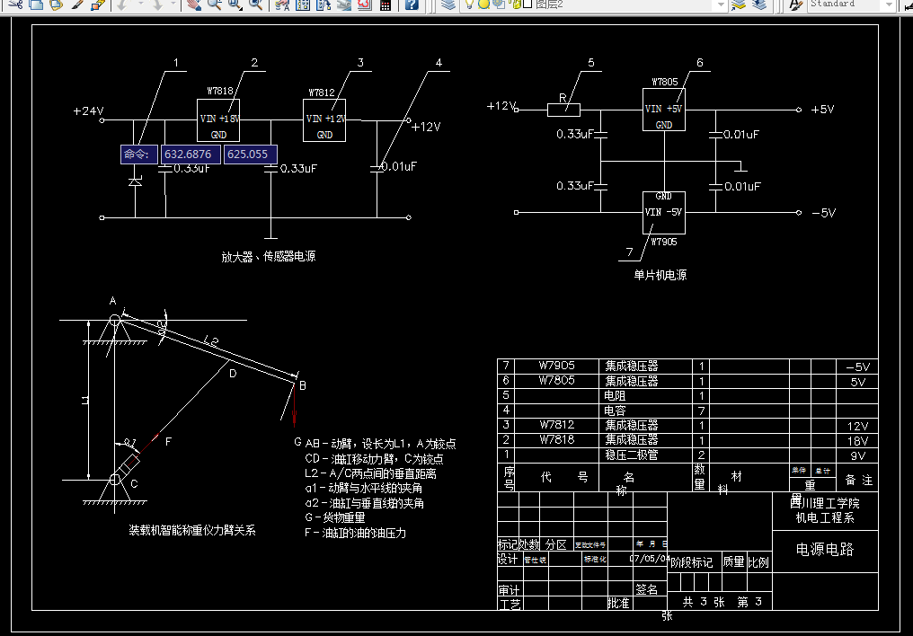
Task: Click the 632.6876 coordinate input field
Action: click(191, 155)
